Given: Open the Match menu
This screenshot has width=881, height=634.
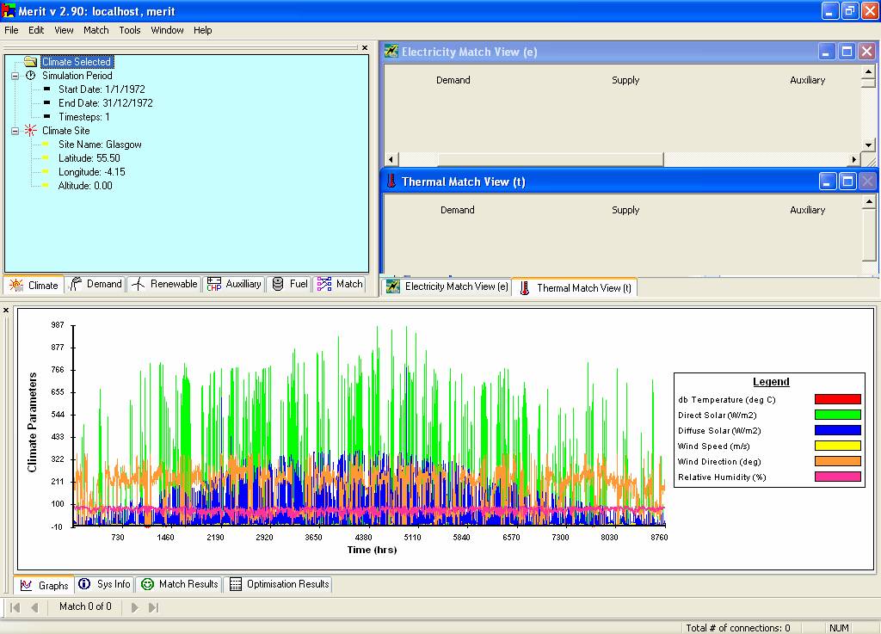Looking at the screenshot, I should [x=96, y=30].
